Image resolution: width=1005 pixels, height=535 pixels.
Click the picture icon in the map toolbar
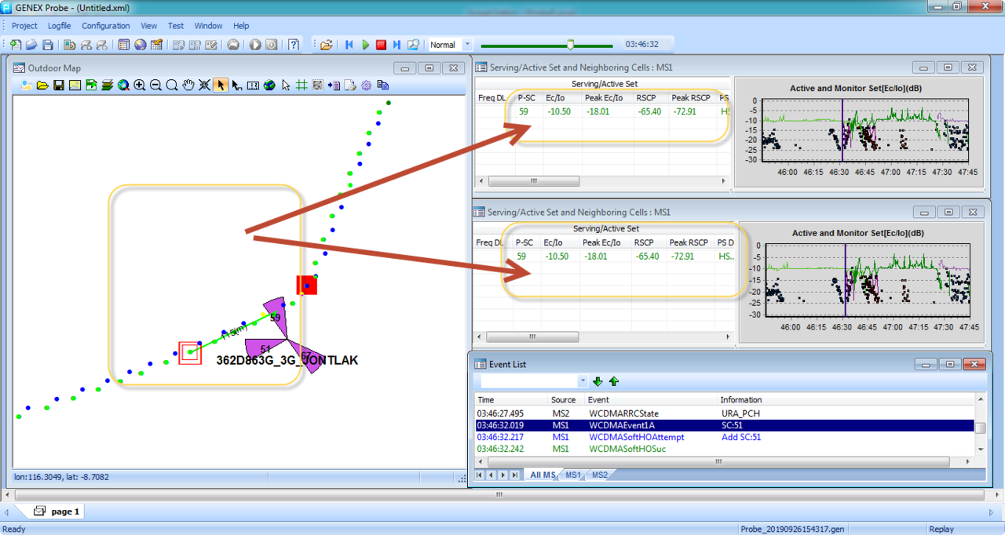[x=75, y=85]
